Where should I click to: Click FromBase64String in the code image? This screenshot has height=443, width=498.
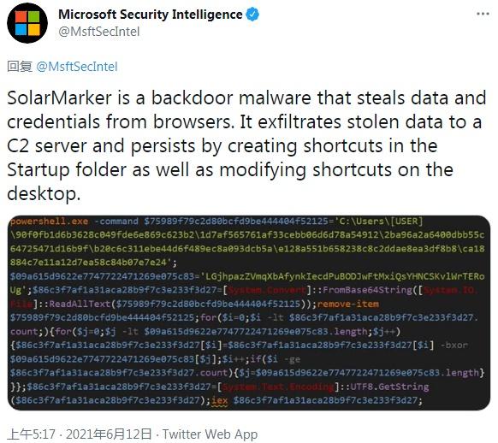click(x=367, y=290)
